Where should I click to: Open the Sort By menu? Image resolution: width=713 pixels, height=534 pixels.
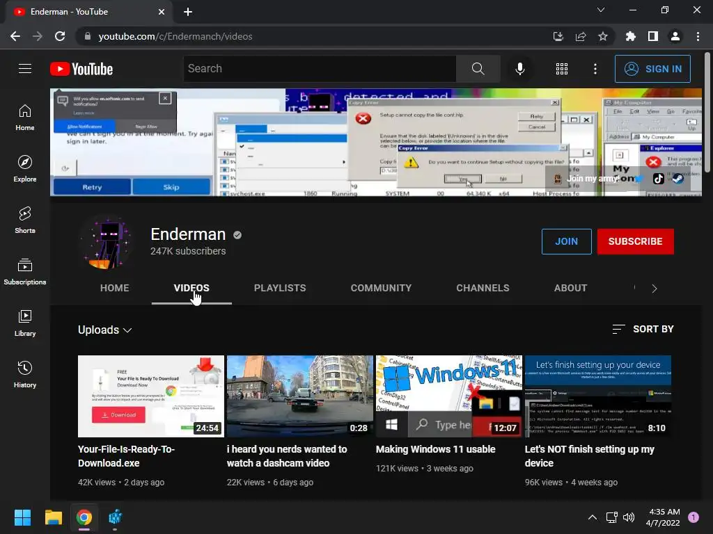(643, 329)
